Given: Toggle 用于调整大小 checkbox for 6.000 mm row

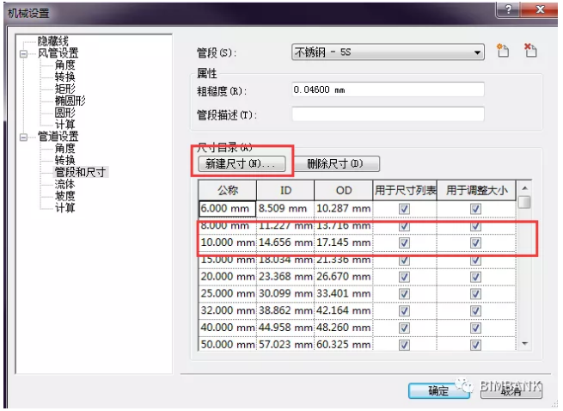Looking at the screenshot, I should coord(475,209).
